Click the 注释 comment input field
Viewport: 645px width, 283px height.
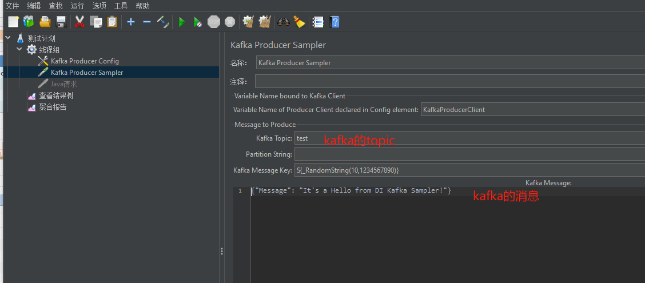450,81
